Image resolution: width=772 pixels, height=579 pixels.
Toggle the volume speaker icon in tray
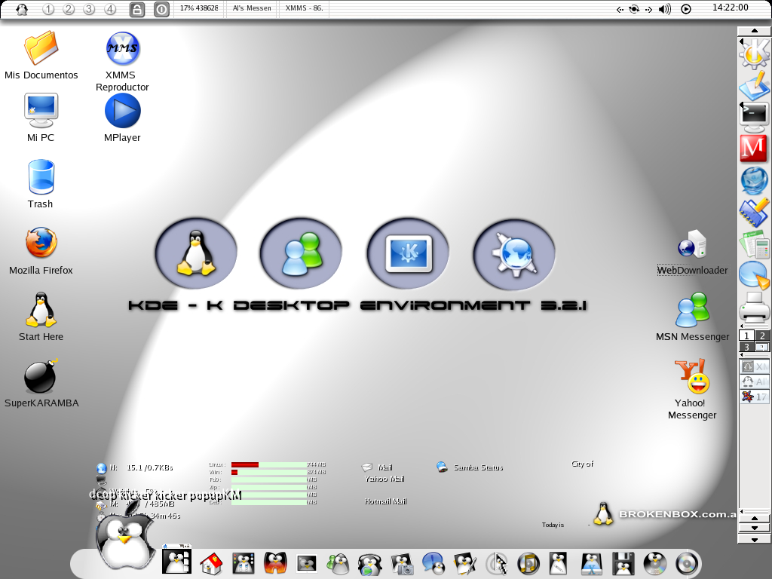click(665, 9)
